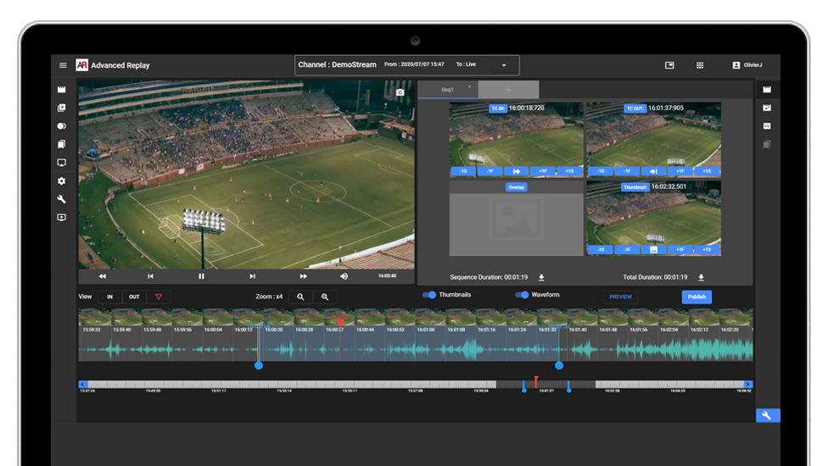828x466 pixels.
Task: Click the PREVIEW button
Action: point(620,297)
